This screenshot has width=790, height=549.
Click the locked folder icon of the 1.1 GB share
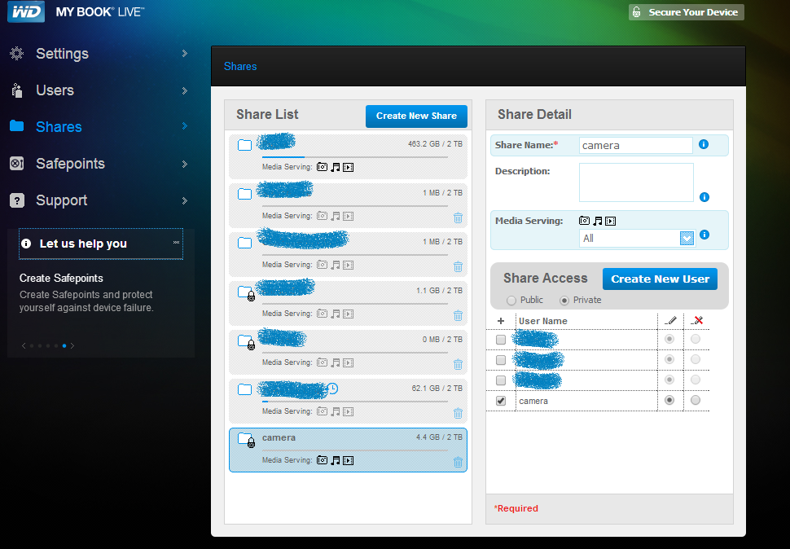(247, 293)
